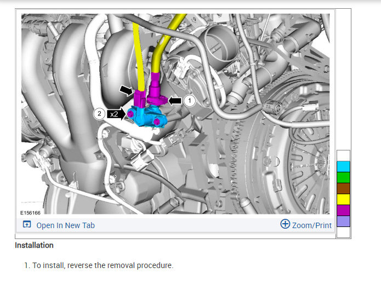Click the Zoom/Print link
The image size is (381, 285).
311,225
